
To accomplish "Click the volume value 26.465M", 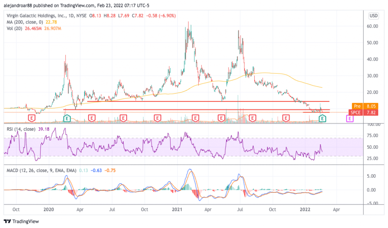I will pyautogui.click(x=33, y=28).
